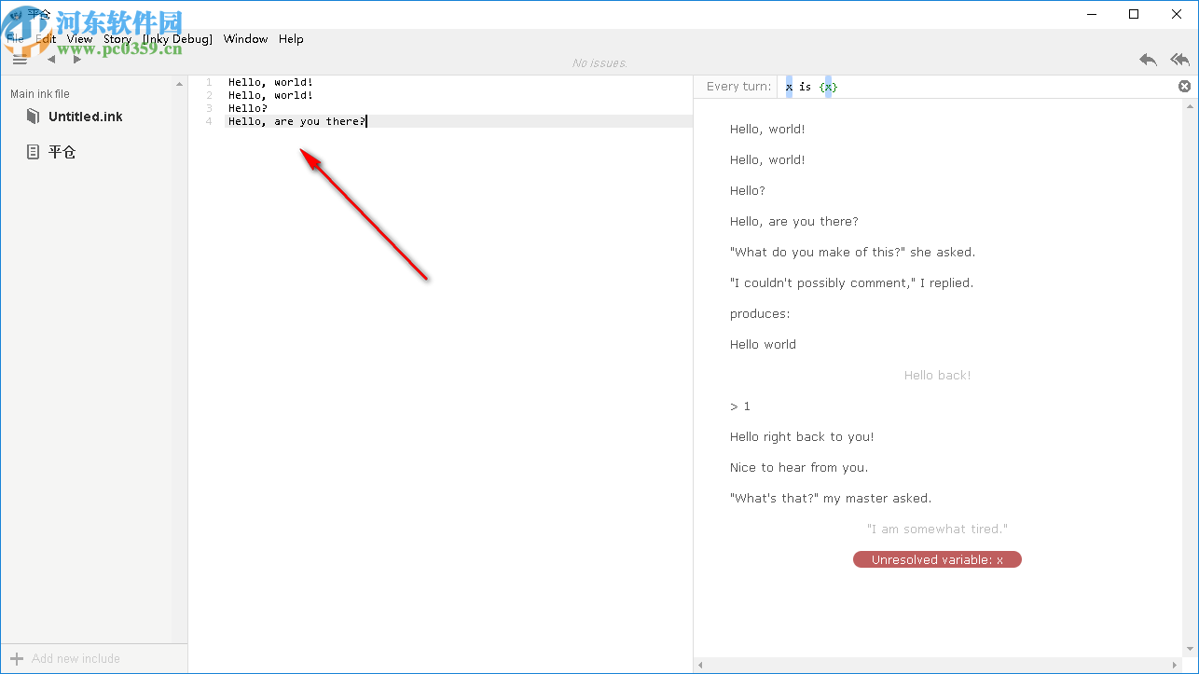Click the 'Main ink file' label
1199x674 pixels.
tap(40, 94)
